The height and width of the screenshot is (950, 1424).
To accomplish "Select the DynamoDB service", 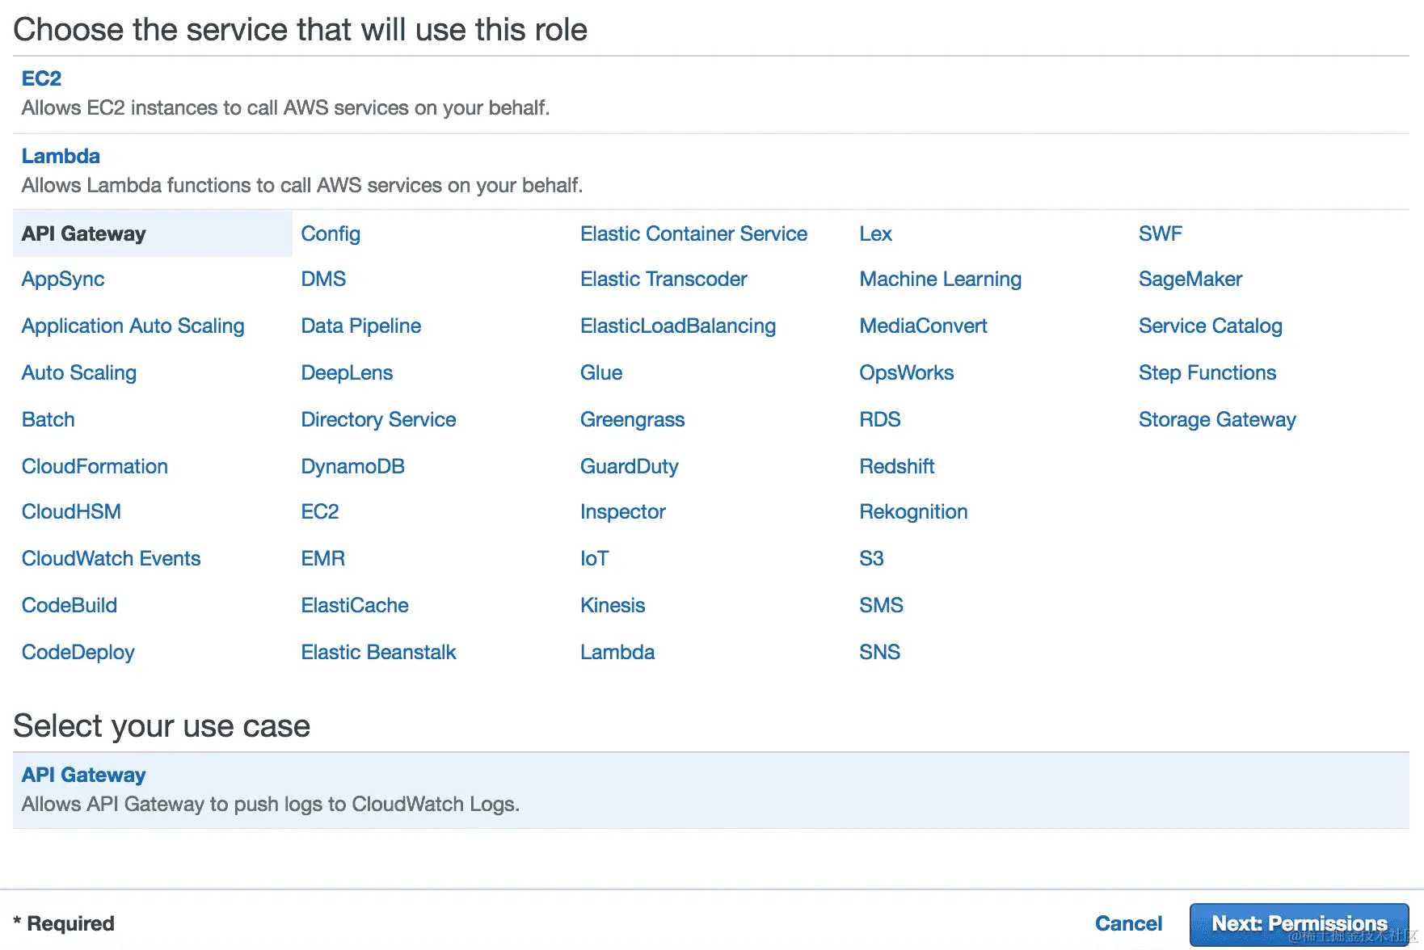I will tap(352, 466).
